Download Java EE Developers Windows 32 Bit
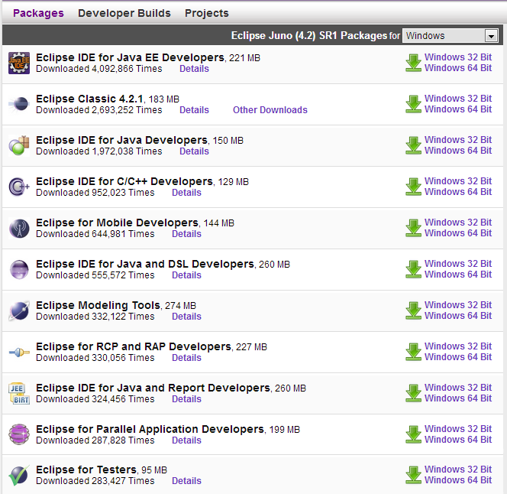 [x=458, y=57]
